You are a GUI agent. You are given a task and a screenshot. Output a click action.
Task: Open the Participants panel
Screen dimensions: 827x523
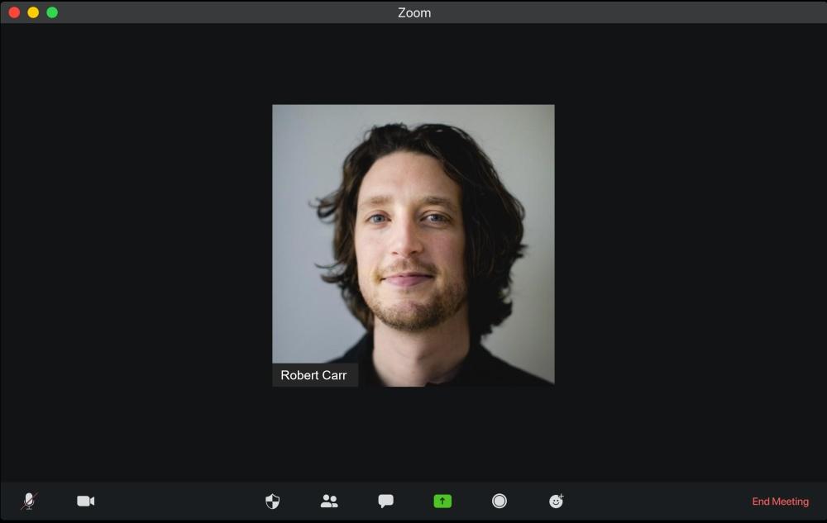329,501
